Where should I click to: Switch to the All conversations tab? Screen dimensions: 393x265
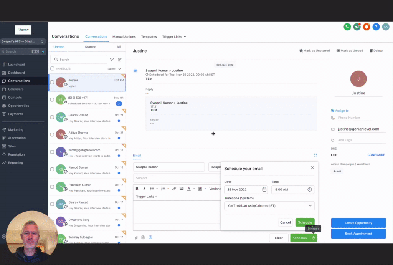pos(119,47)
